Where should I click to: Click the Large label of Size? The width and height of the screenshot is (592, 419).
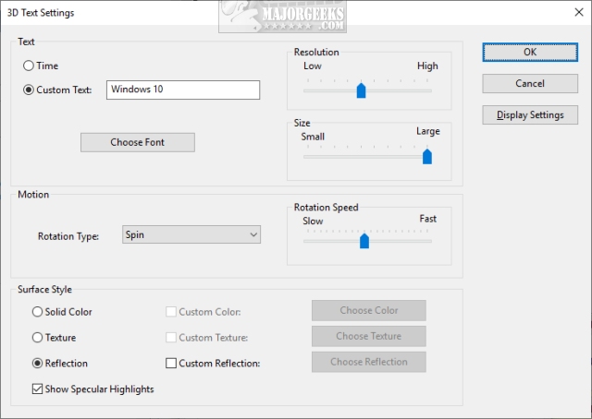click(x=428, y=131)
